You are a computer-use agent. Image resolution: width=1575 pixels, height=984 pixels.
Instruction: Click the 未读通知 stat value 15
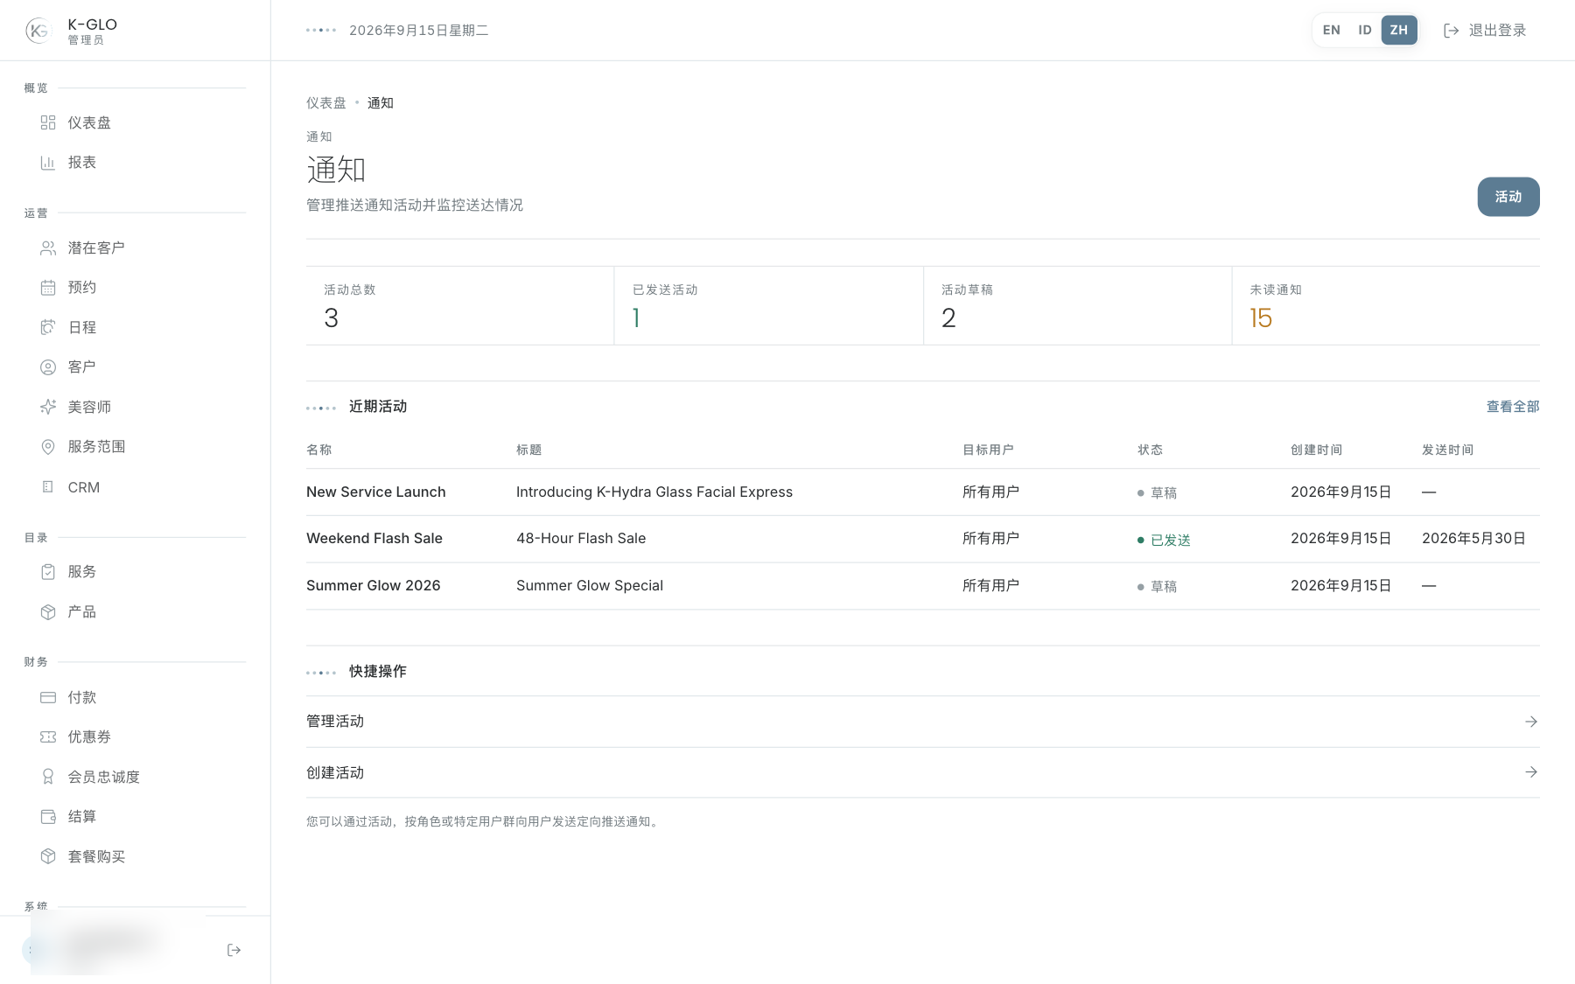pos(1261,318)
